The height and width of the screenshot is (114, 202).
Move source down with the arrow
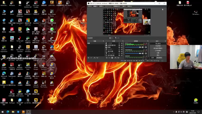[118, 58]
